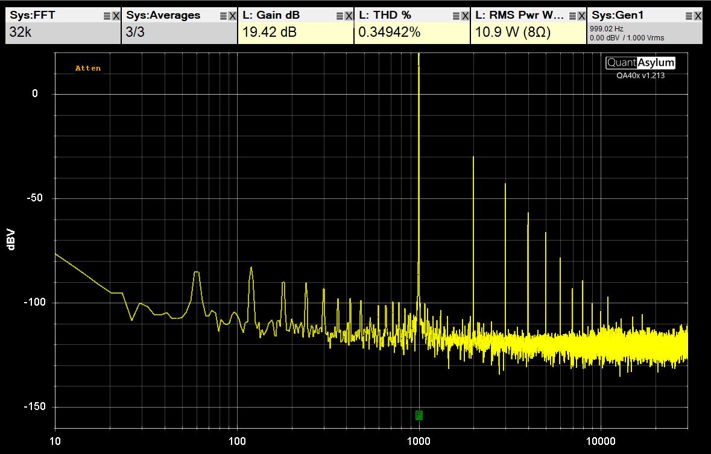Viewport: 711px width, 454px height.
Task: Click the Sys:Averages tile title
Action: 163,15
